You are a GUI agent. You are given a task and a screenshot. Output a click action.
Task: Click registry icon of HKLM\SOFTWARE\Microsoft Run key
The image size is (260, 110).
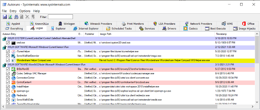coord(4,48)
